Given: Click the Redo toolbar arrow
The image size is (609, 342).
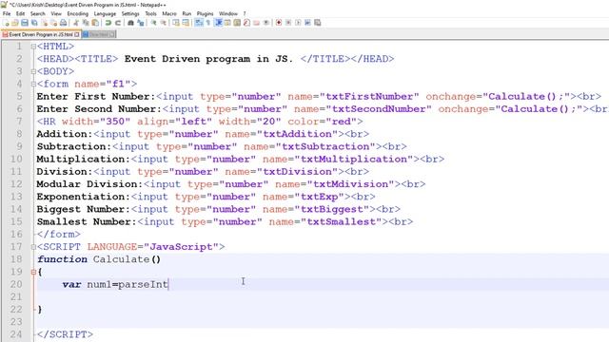Looking at the screenshot, I should click(x=118, y=23).
